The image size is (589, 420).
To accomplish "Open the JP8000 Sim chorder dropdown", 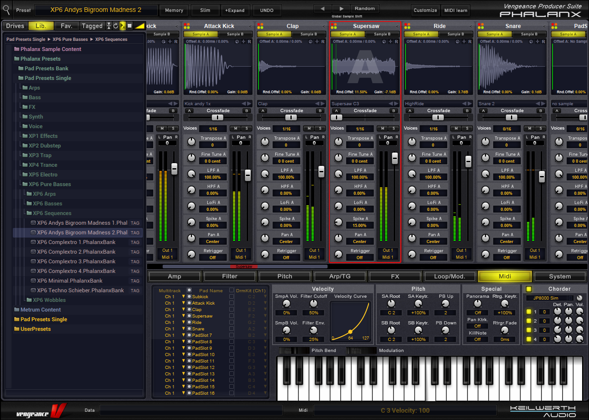I will tap(550, 298).
